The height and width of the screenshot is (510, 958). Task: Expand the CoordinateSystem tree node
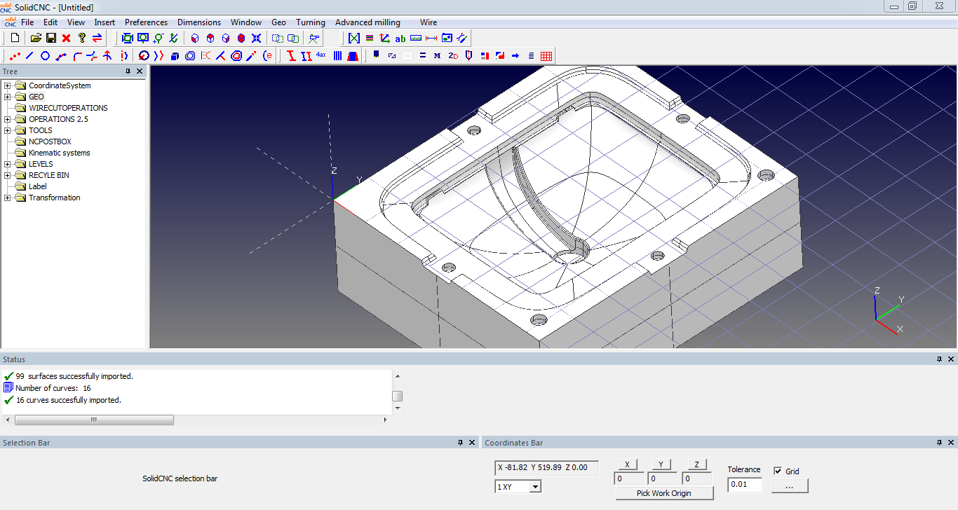tap(8, 85)
